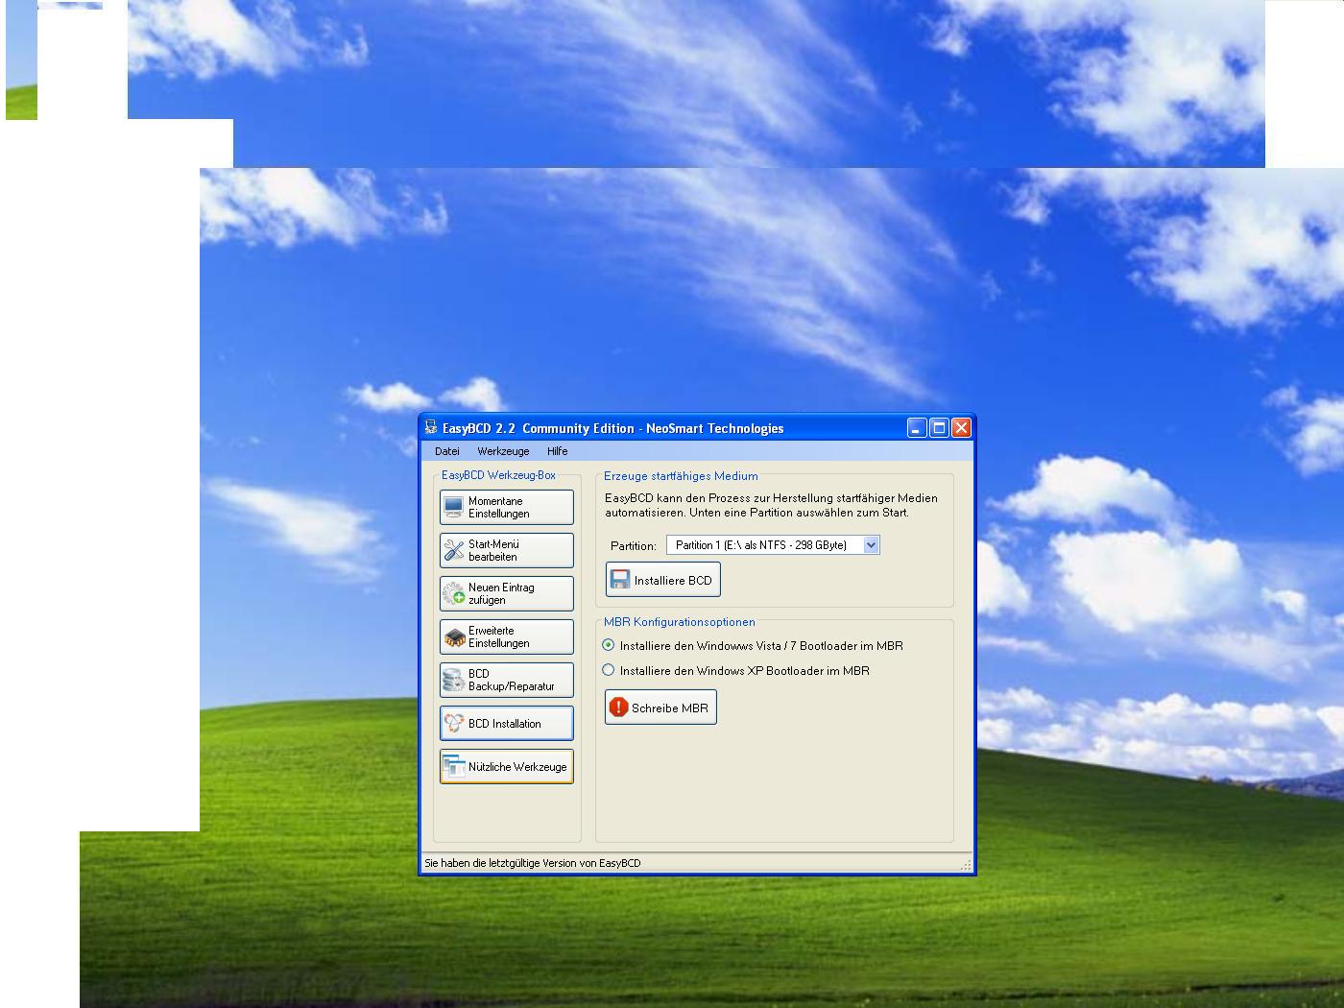Open the Hilfe menu
Viewport: 1344px width, 1008px height.
pyautogui.click(x=558, y=451)
